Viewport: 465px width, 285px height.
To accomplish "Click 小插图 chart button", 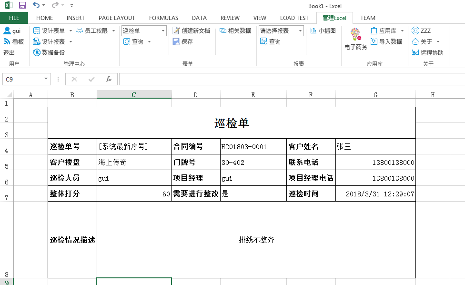I will coord(323,31).
